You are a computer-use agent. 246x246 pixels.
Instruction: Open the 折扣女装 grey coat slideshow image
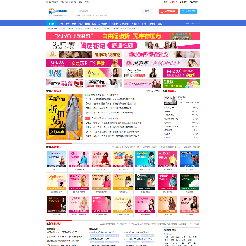(x=64, y=117)
